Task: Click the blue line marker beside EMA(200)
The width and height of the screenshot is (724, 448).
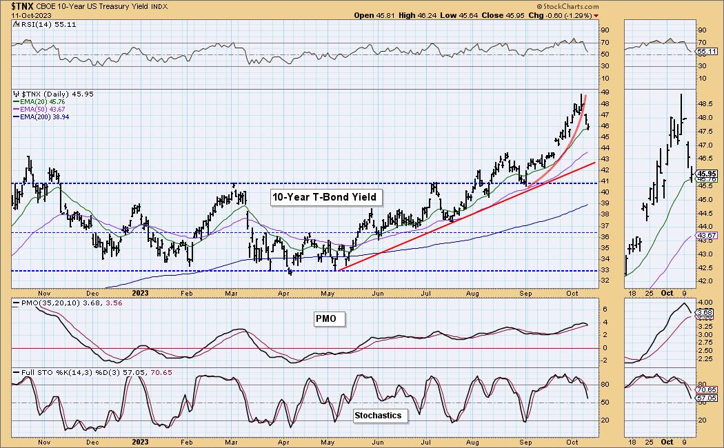Action: coord(16,117)
